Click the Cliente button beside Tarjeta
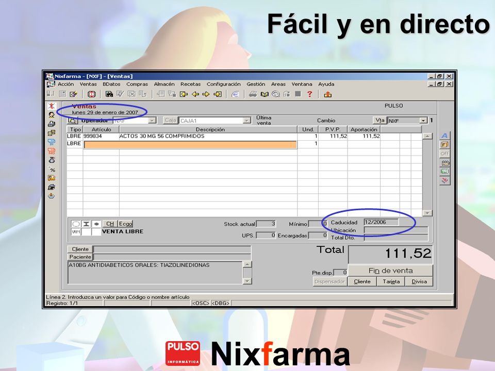 tap(362, 281)
